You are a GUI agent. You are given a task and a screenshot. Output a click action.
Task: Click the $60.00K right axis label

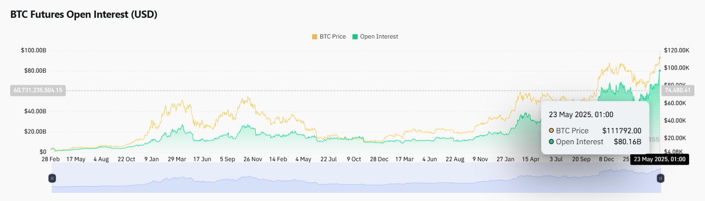[x=675, y=103]
